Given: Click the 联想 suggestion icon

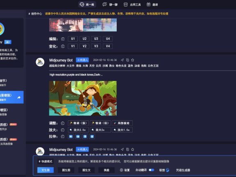Looking at the screenshot, I should click(x=167, y=170).
